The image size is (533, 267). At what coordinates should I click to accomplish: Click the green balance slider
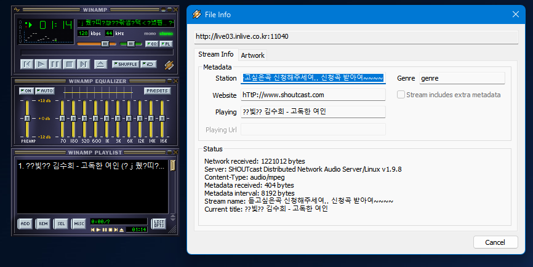131,44
